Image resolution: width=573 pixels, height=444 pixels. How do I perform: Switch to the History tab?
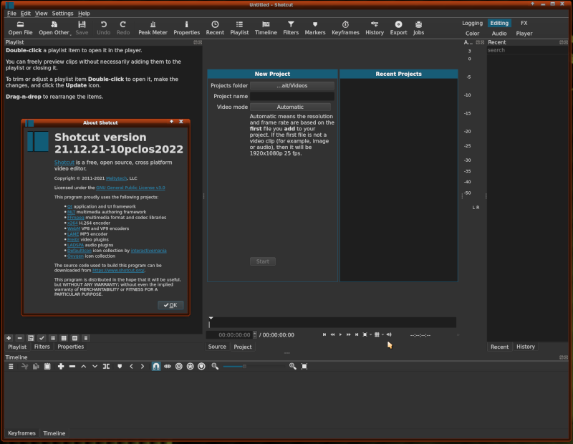click(x=525, y=347)
